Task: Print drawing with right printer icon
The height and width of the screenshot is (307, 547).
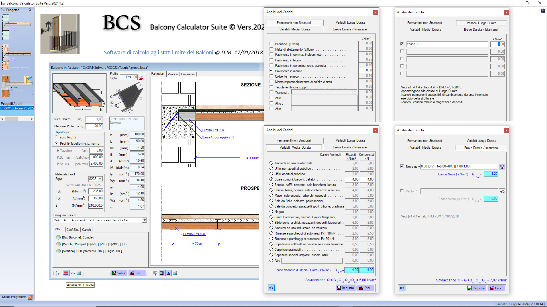Action: (x=175, y=273)
